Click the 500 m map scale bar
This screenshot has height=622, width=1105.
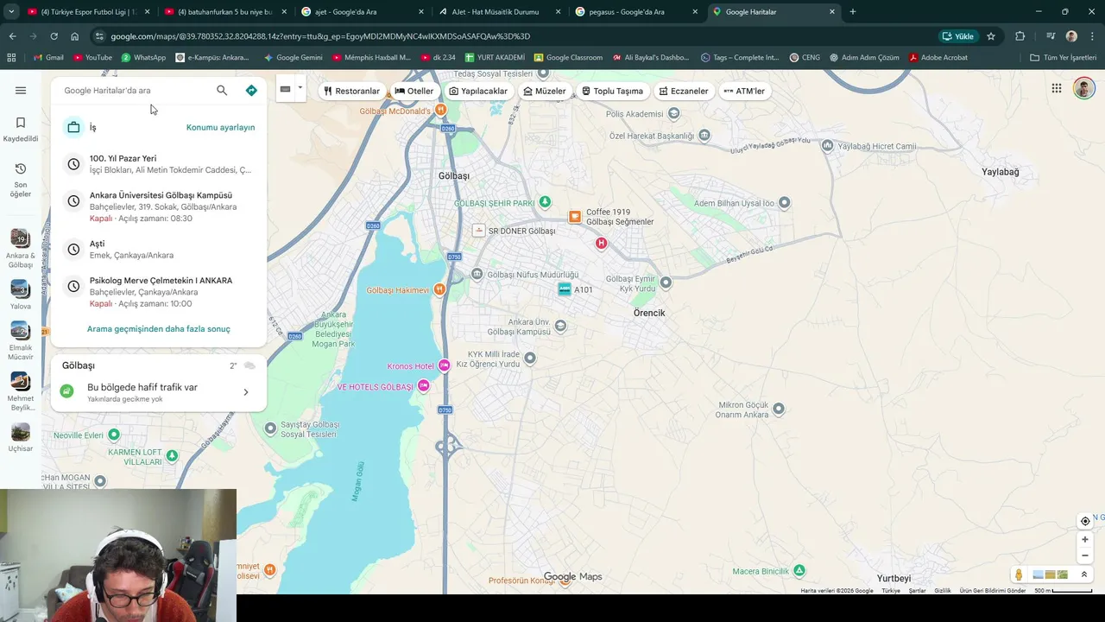click(1064, 591)
